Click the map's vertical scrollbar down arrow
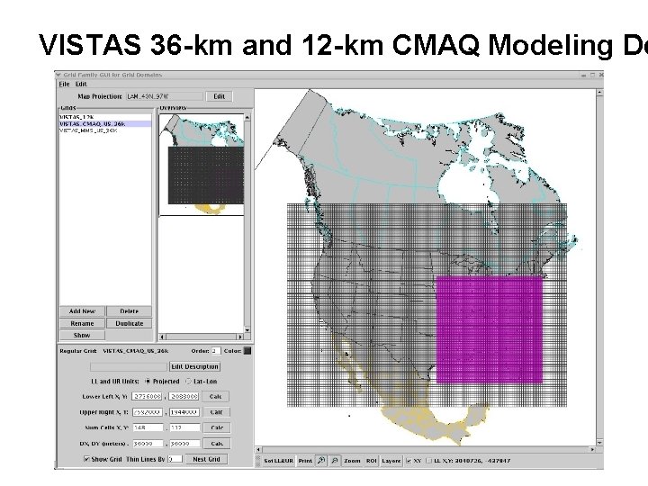 (x=599, y=443)
